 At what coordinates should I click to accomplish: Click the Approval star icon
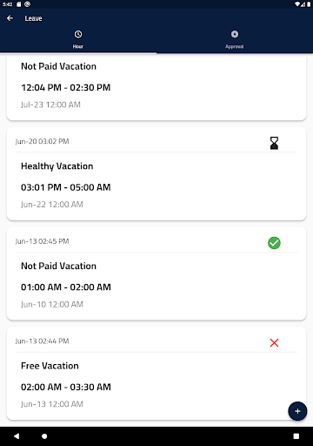pos(235,34)
